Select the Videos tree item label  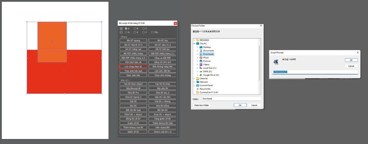206,64
